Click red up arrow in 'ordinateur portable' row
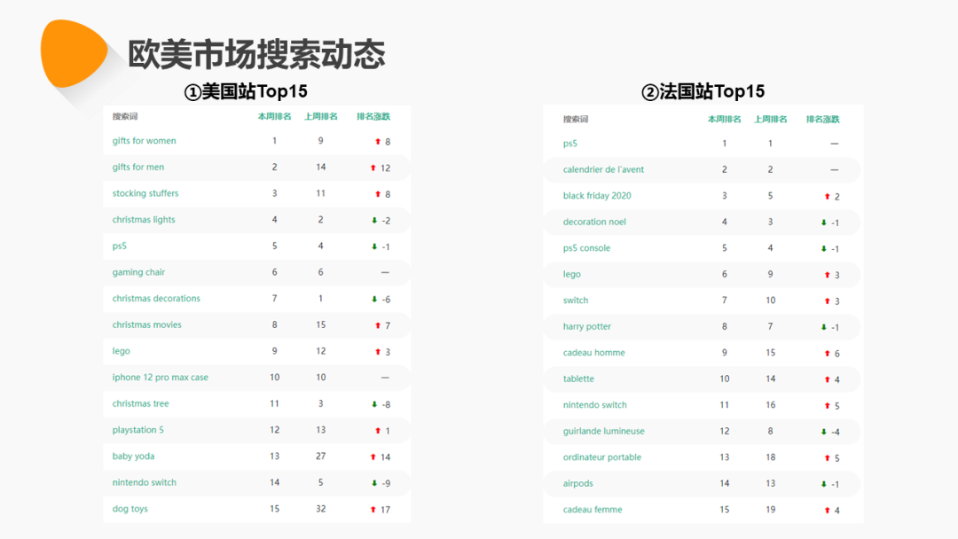 [x=828, y=457]
